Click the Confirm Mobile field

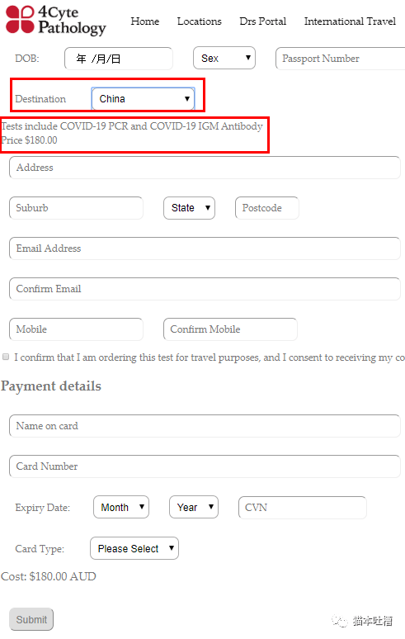230,329
